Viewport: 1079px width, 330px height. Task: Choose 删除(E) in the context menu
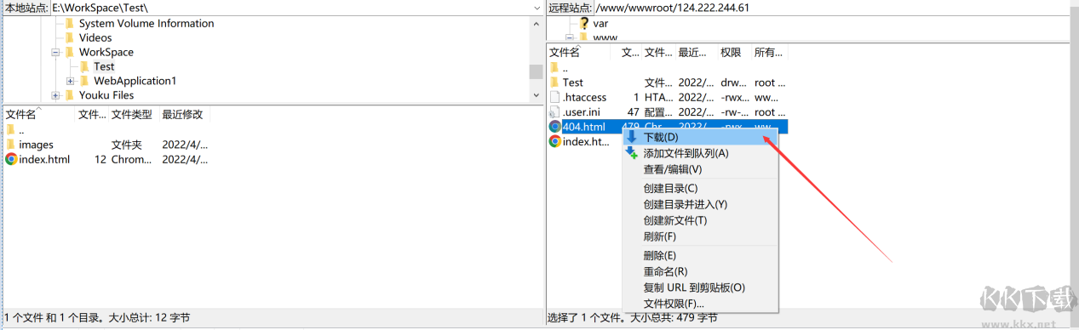(x=699, y=255)
